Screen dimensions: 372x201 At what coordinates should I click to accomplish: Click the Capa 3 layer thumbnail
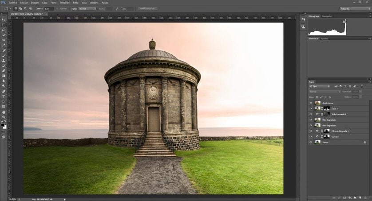coord(317,108)
